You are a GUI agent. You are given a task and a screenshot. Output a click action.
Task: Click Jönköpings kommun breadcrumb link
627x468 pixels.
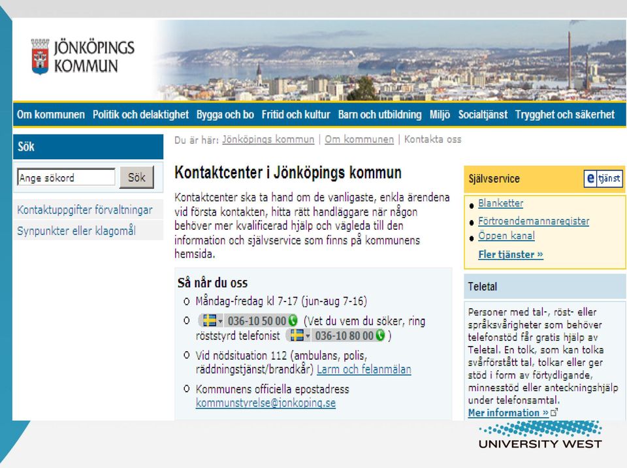click(x=268, y=140)
